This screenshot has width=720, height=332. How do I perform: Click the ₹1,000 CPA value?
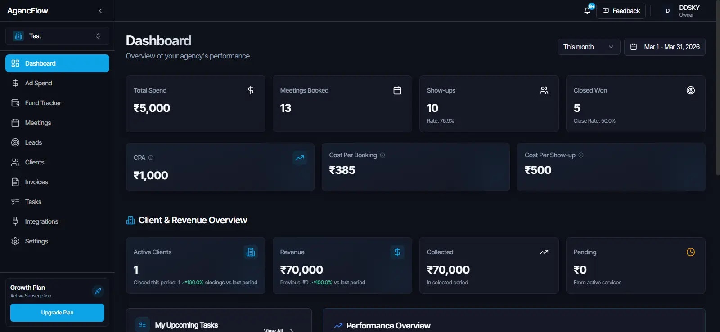tap(151, 176)
